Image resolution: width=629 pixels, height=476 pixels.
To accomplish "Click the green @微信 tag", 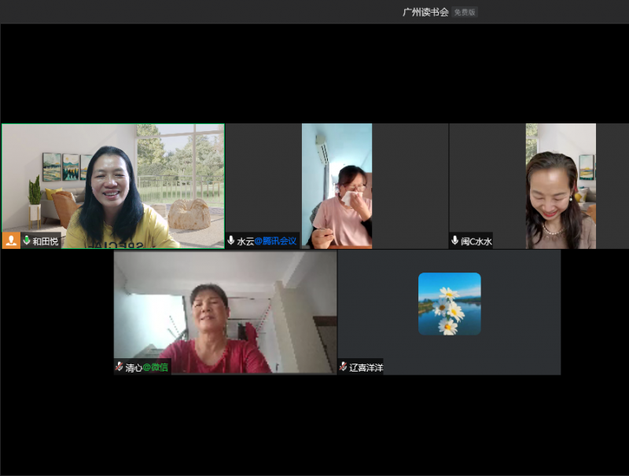I will [155, 368].
